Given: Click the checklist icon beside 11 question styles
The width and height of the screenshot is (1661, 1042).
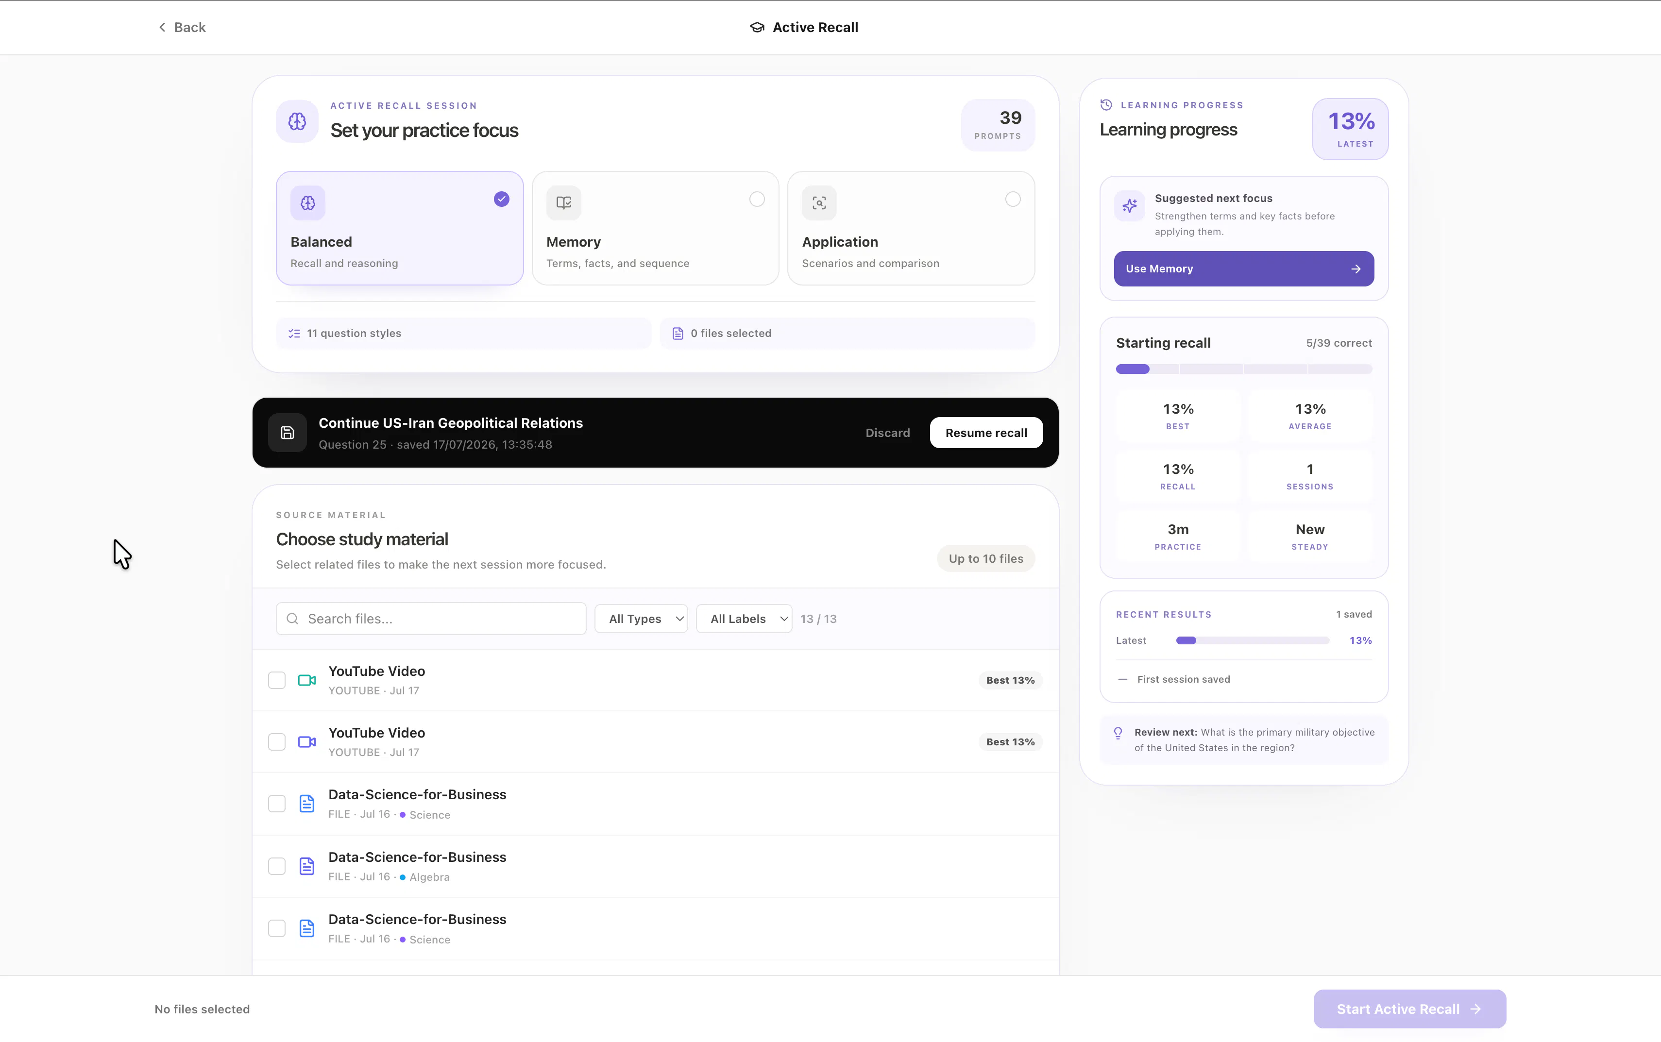Looking at the screenshot, I should (294, 334).
